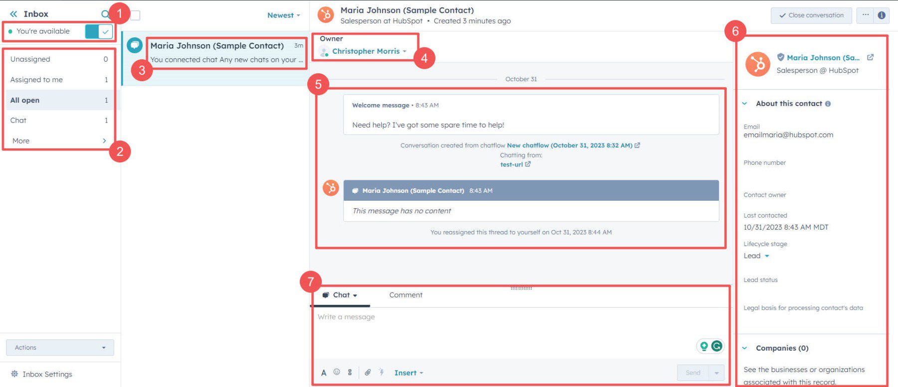Click HubSpot avatar beside Maria's message
898x387 pixels.
(x=331, y=188)
